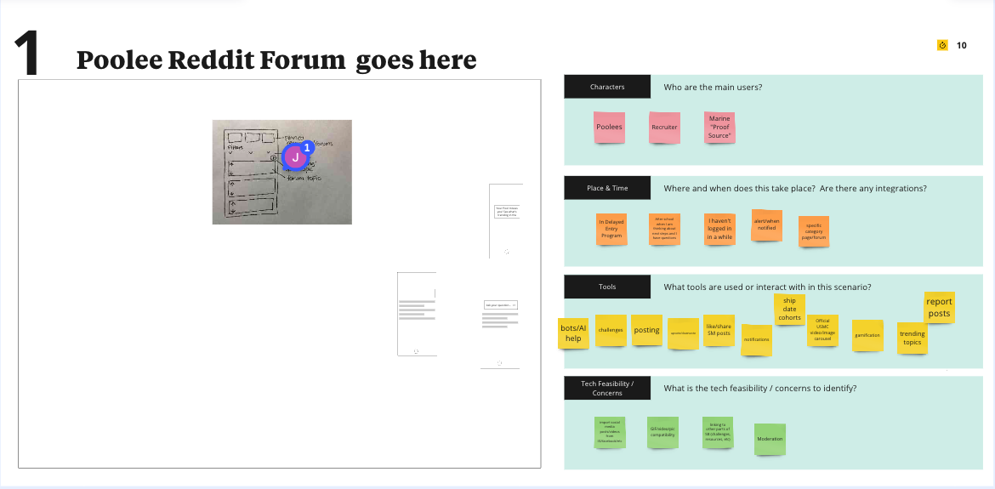Click the Characters black header label
Image resolution: width=995 pixels, height=489 pixels.
[x=607, y=87]
